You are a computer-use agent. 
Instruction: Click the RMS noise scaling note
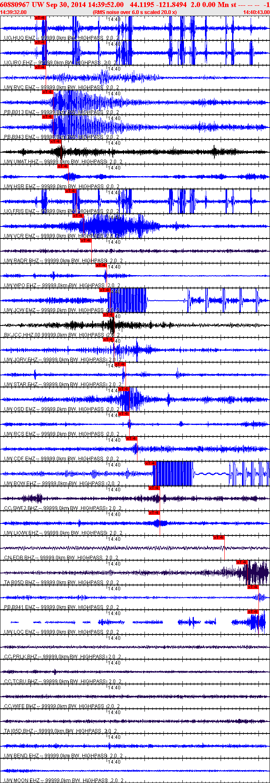tap(135, 12)
